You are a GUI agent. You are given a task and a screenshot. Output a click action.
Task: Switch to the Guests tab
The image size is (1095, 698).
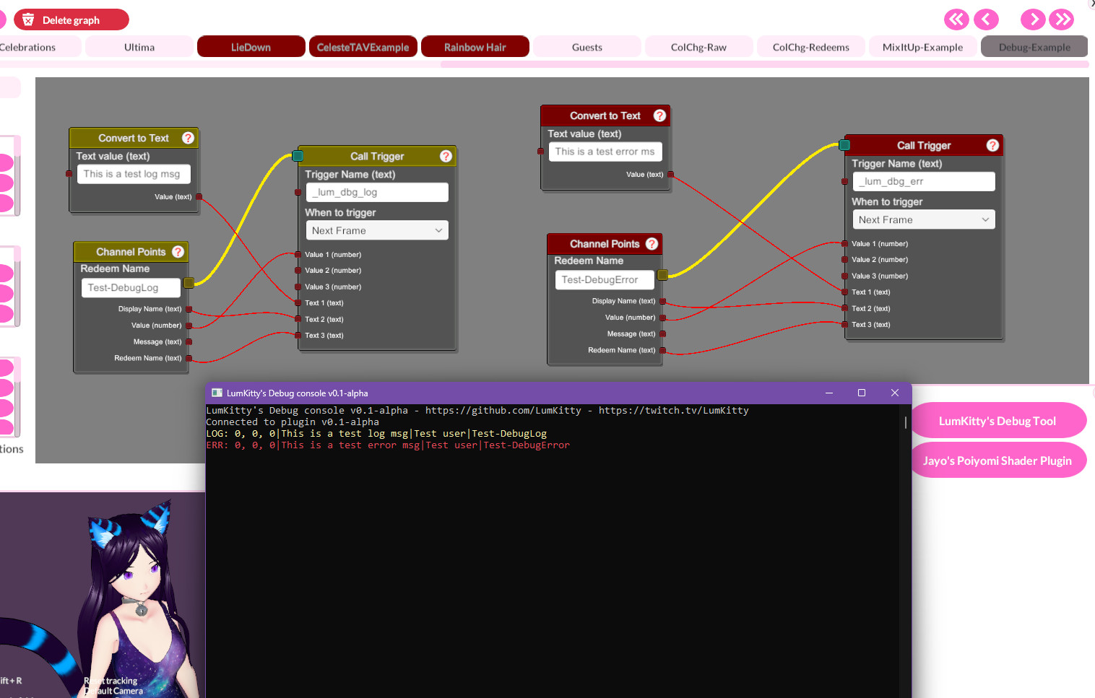click(587, 47)
